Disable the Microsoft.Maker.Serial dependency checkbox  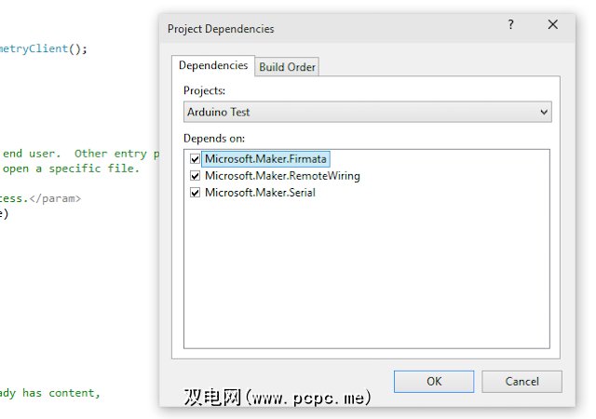point(196,193)
